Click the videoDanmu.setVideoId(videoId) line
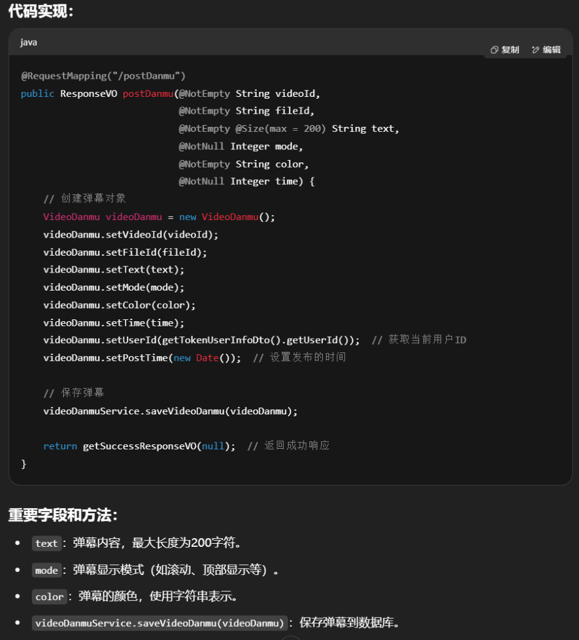Image resolution: width=579 pixels, height=640 pixels. coord(131,234)
